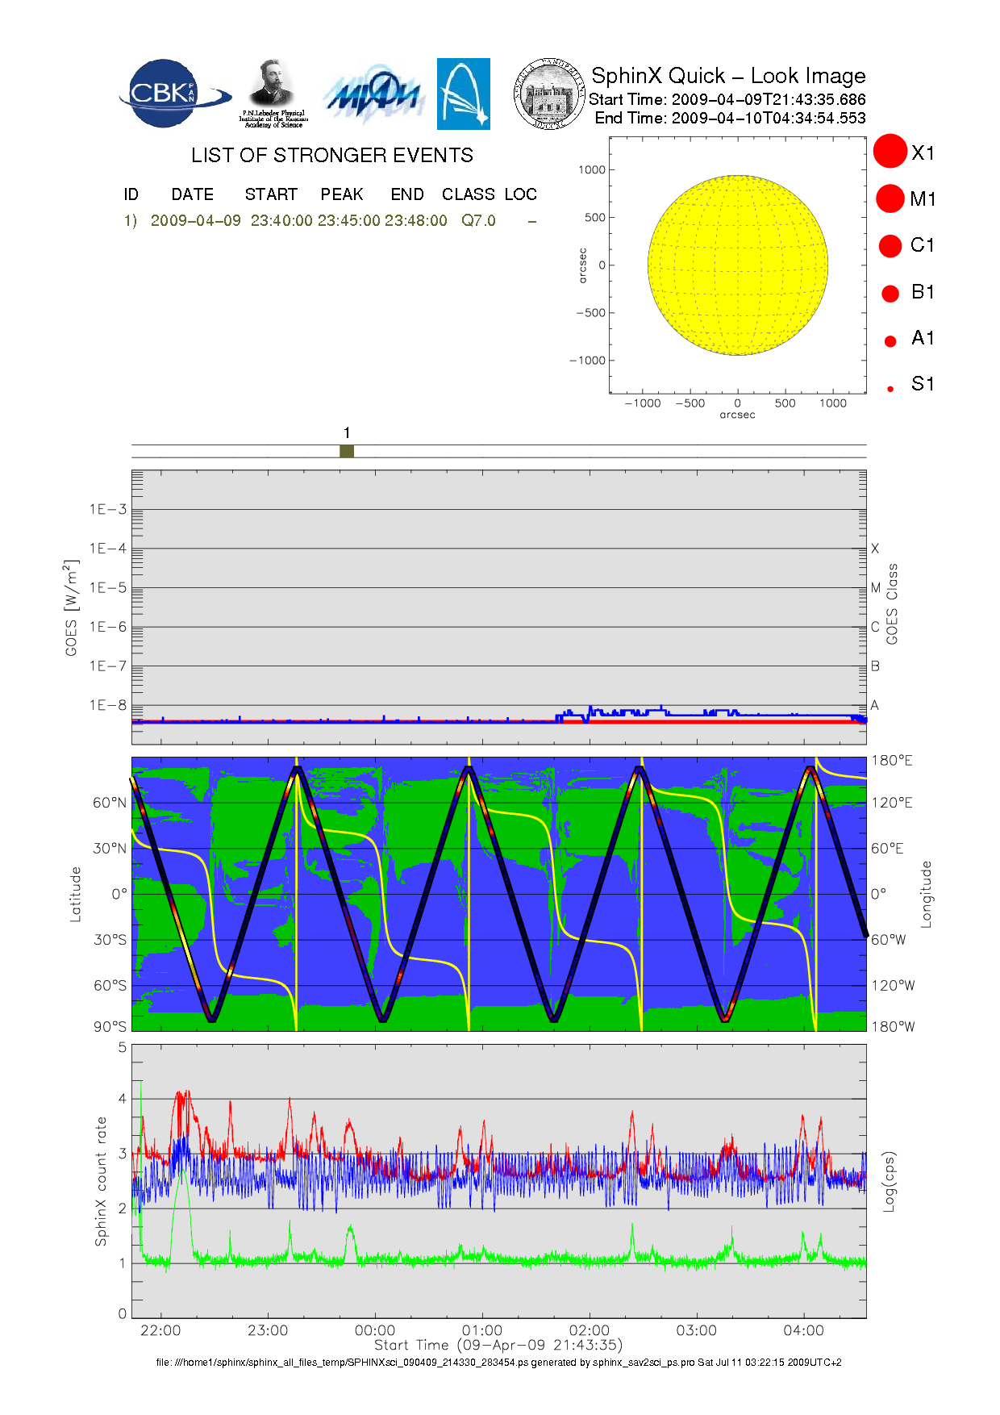Screen dimensions: 1000x1415
Task: Click the GOES Class axis label
Action: (x=892, y=603)
